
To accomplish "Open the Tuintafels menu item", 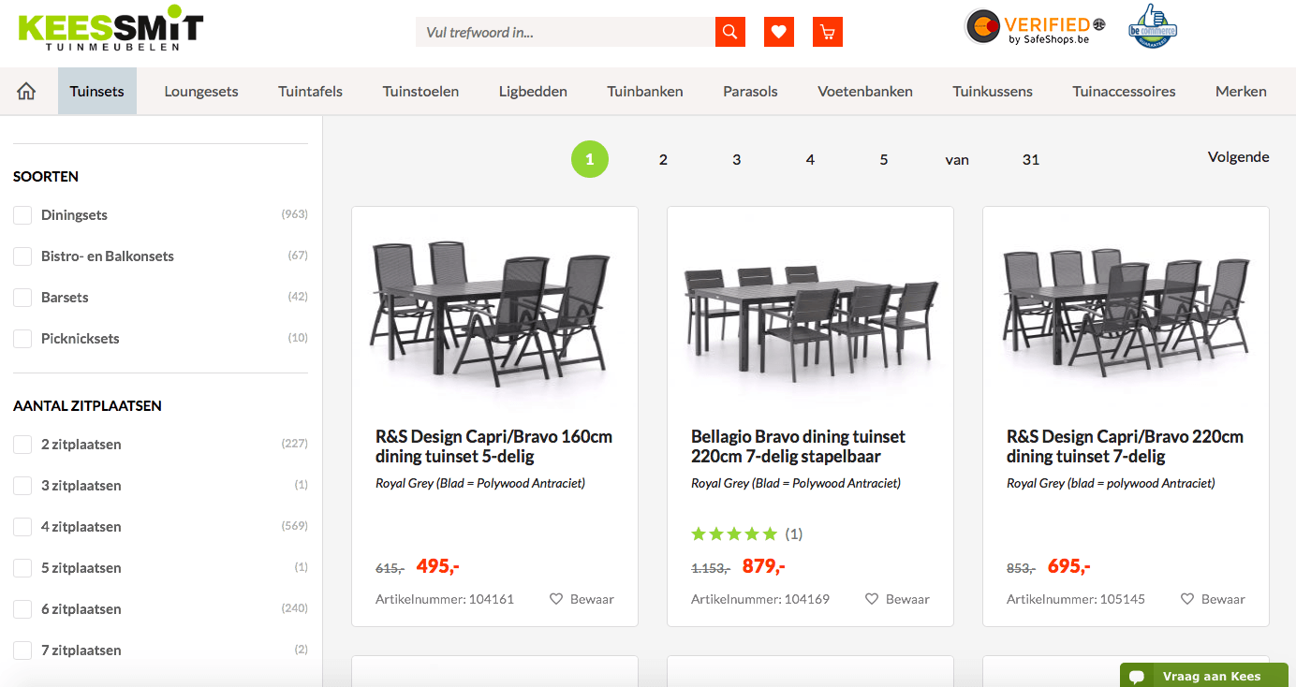I will click(310, 91).
